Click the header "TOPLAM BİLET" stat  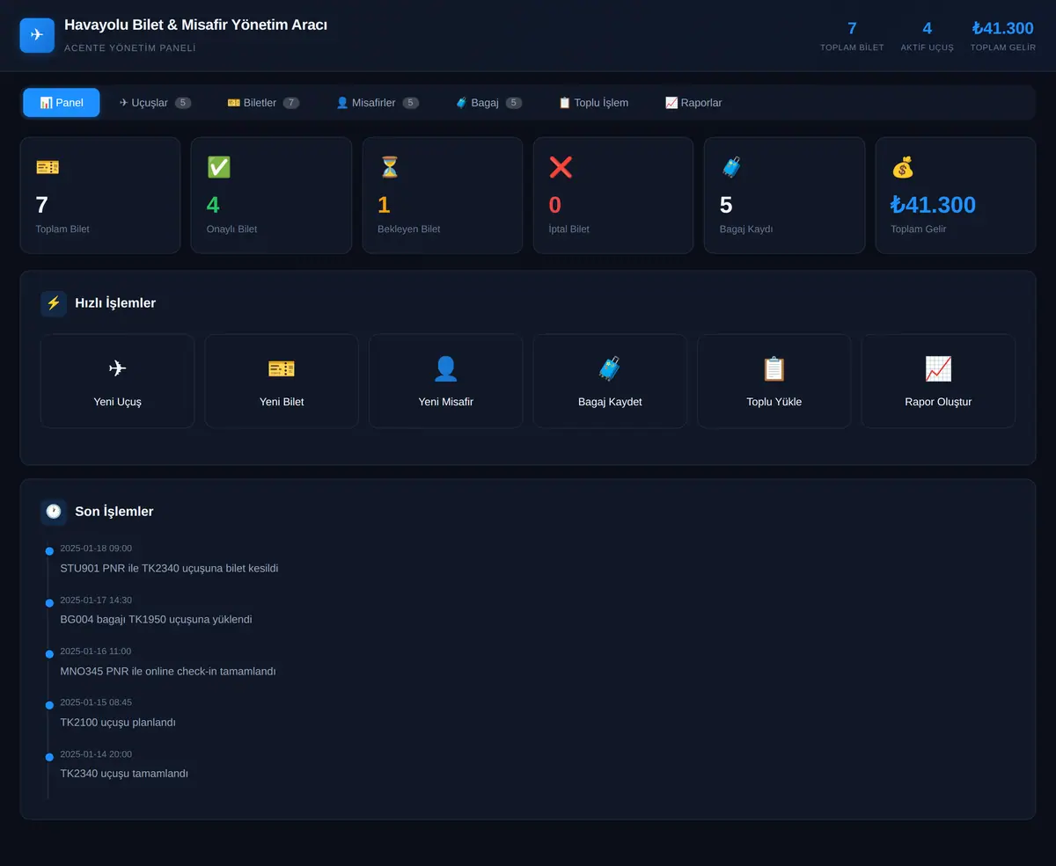click(852, 35)
